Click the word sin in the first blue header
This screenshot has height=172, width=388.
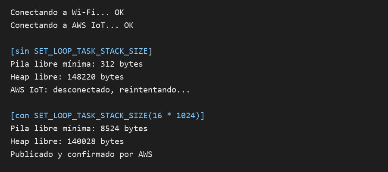click(22, 51)
